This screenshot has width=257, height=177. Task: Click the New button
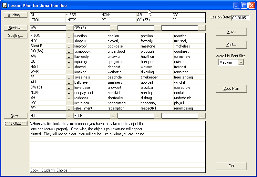(x=15, y=116)
